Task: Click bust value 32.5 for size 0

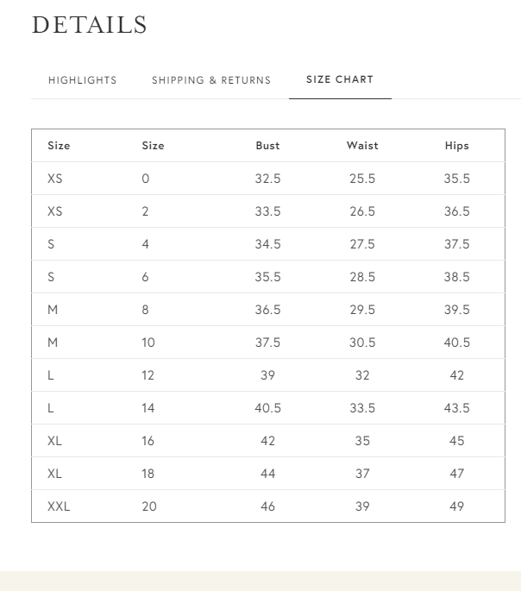Action: point(267,179)
